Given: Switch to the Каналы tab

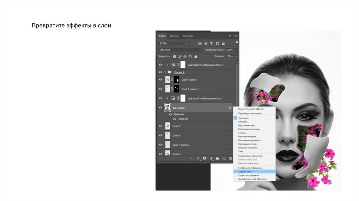Looking at the screenshot, I should click(x=174, y=36).
